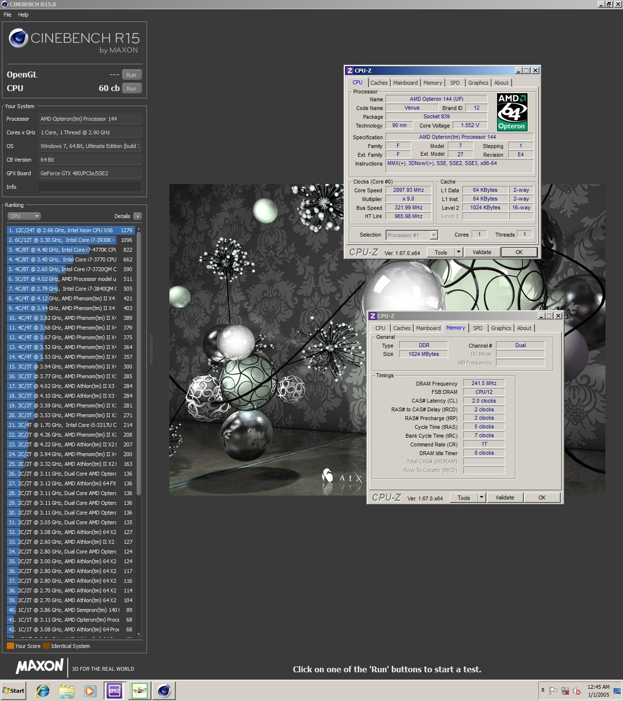This screenshot has width=623, height=701.
Task: Switch to Mainboard tab in upper CPU-Z
Action: tap(405, 83)
